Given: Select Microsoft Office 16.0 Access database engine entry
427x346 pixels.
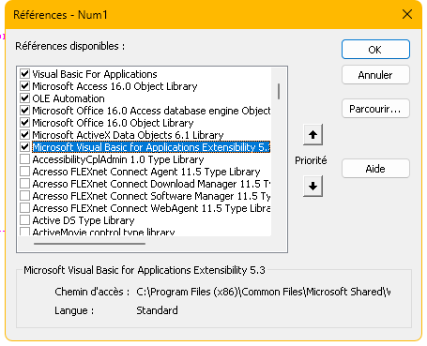Looking at the screenshot, I should (x=151, y=111).
